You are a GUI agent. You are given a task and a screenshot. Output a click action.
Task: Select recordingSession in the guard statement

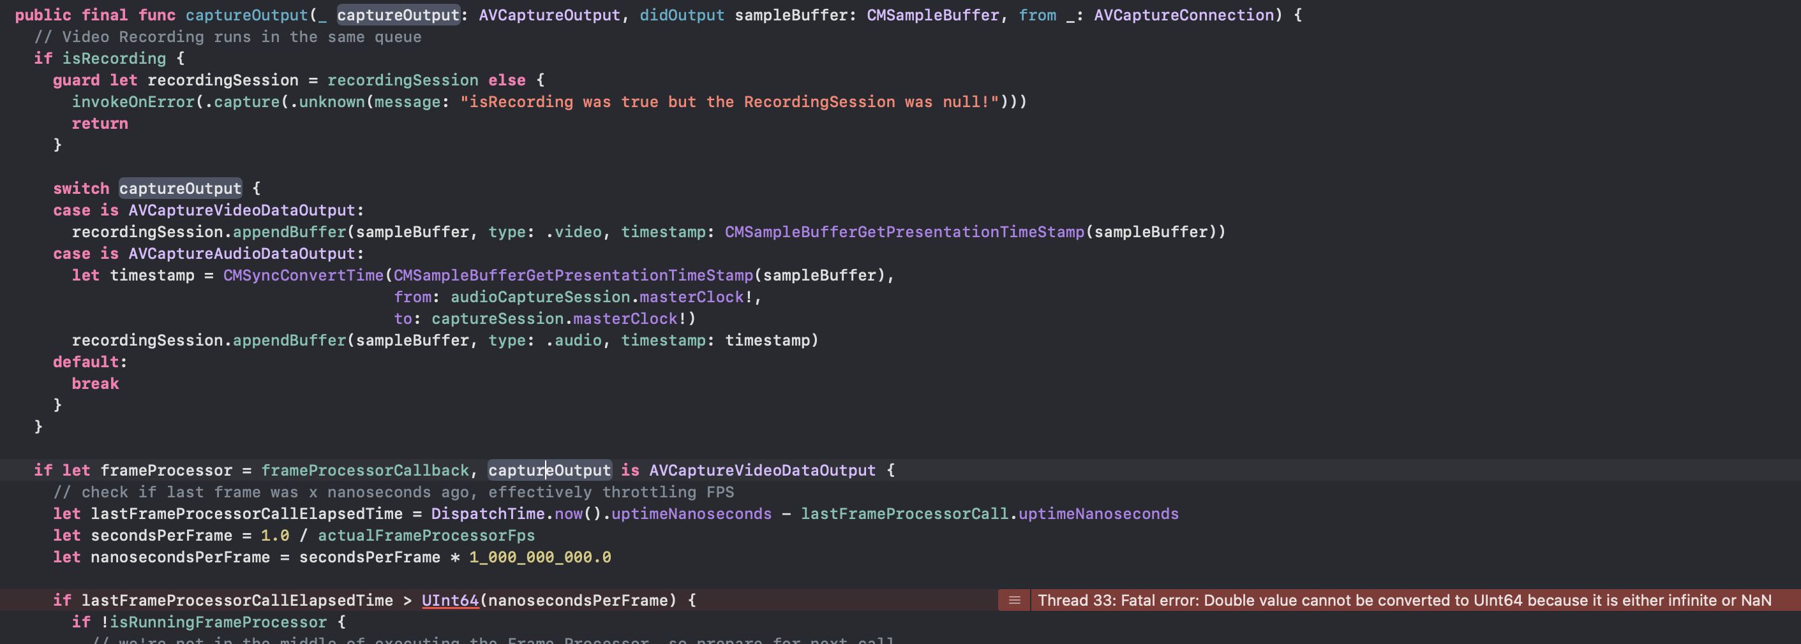pos(223,80)
